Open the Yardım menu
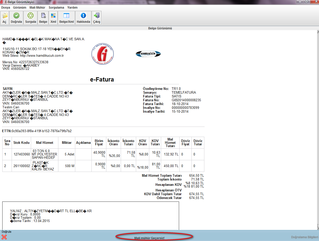 click(72, 8)
